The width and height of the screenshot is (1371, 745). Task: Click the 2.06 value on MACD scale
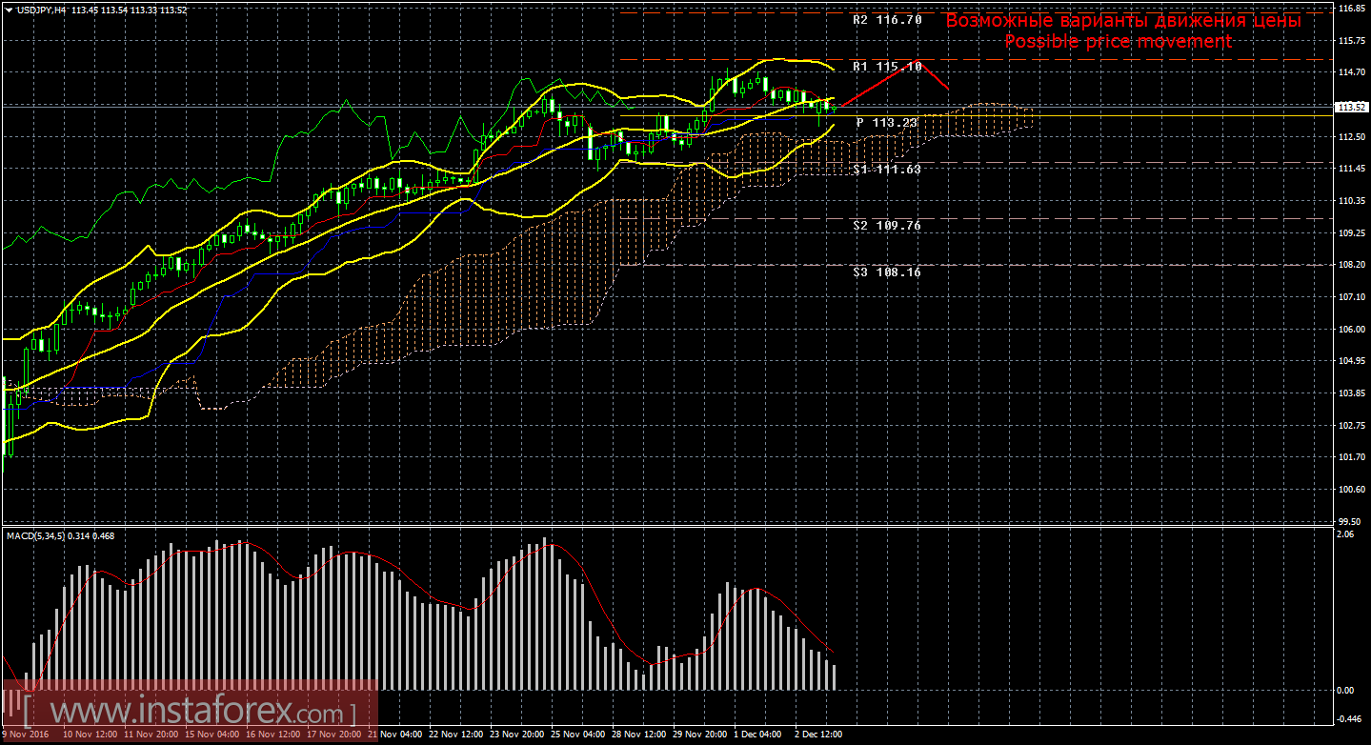pyautogui.click(x=1346, y=535)
